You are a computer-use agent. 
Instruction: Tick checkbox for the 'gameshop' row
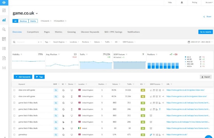point(14,135)
